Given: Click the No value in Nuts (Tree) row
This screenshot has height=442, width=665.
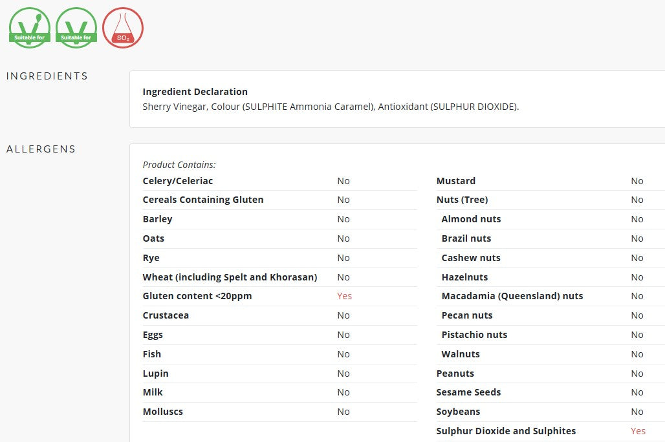Looking at the screenshot, I should [x=637, y=200].
